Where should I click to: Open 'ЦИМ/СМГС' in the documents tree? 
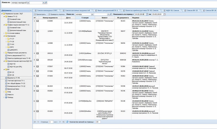[14, 50]
